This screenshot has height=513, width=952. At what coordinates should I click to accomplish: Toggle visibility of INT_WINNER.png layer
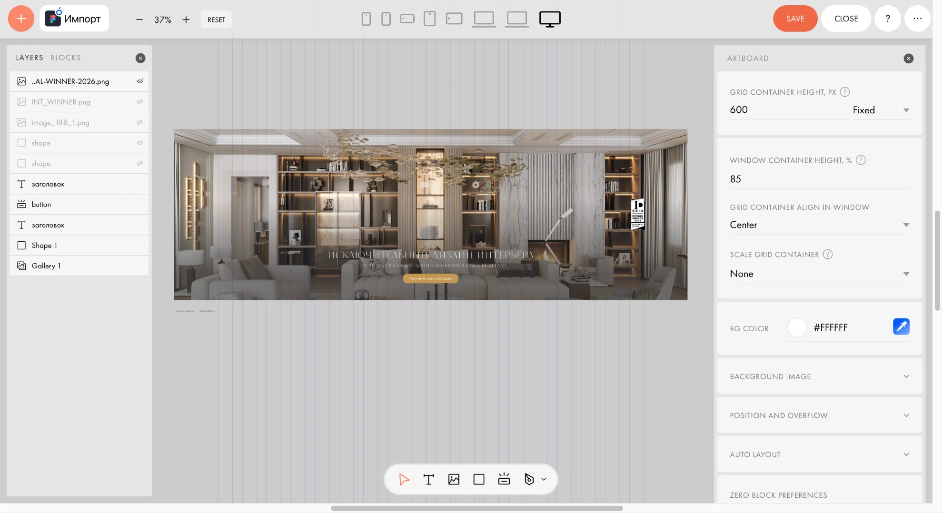(139, 102)
